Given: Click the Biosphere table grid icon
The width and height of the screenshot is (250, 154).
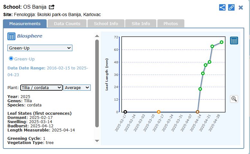Looking at the screenshot, I should click(x=11, y=36).
